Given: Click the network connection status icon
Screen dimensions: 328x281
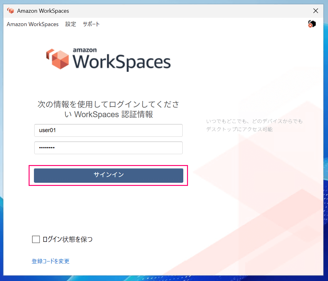Looking at the screenshot, I should coord(312,24).
